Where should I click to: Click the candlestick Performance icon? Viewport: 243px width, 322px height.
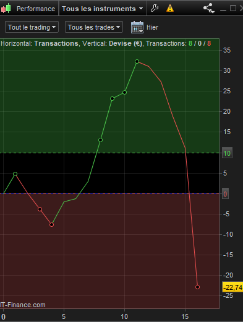coord(6,9)
